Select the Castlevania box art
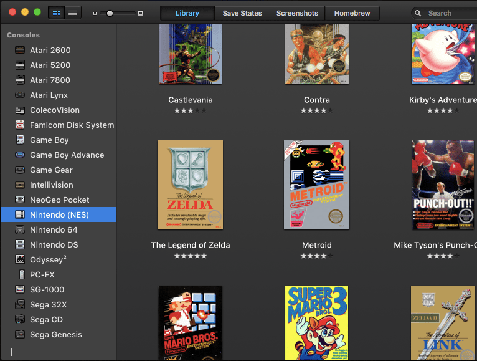The image size is (477, 361). (x=191, y=54)
